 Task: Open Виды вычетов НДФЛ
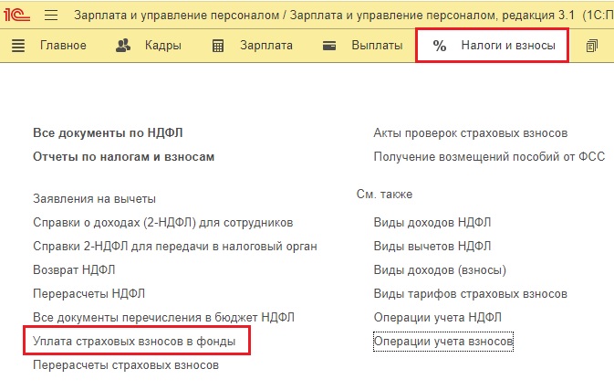[432, 247]
